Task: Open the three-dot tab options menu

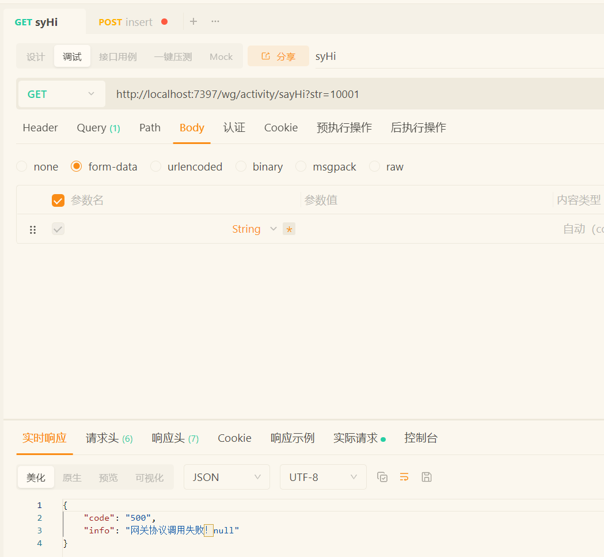Action: [x=215, y=21]
